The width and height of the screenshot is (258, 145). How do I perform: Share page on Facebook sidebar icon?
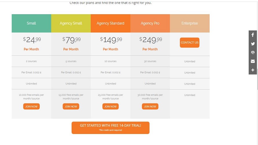pyautogui.click(x=253, y=35)
